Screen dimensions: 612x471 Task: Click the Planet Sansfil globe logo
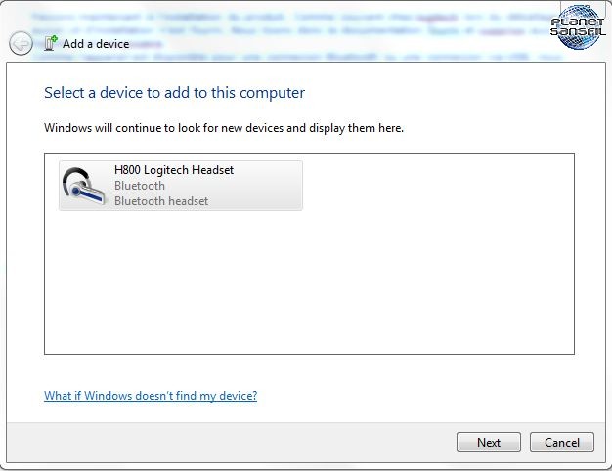click(x=578, y=27)
